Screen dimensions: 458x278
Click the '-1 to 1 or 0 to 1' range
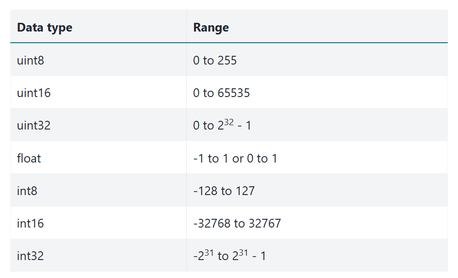[x=235, y=158]
